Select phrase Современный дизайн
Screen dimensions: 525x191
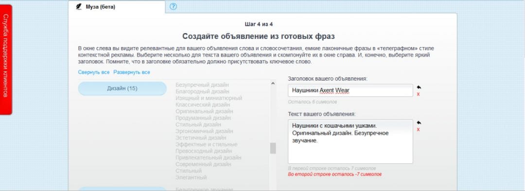[x=203, y=164]
